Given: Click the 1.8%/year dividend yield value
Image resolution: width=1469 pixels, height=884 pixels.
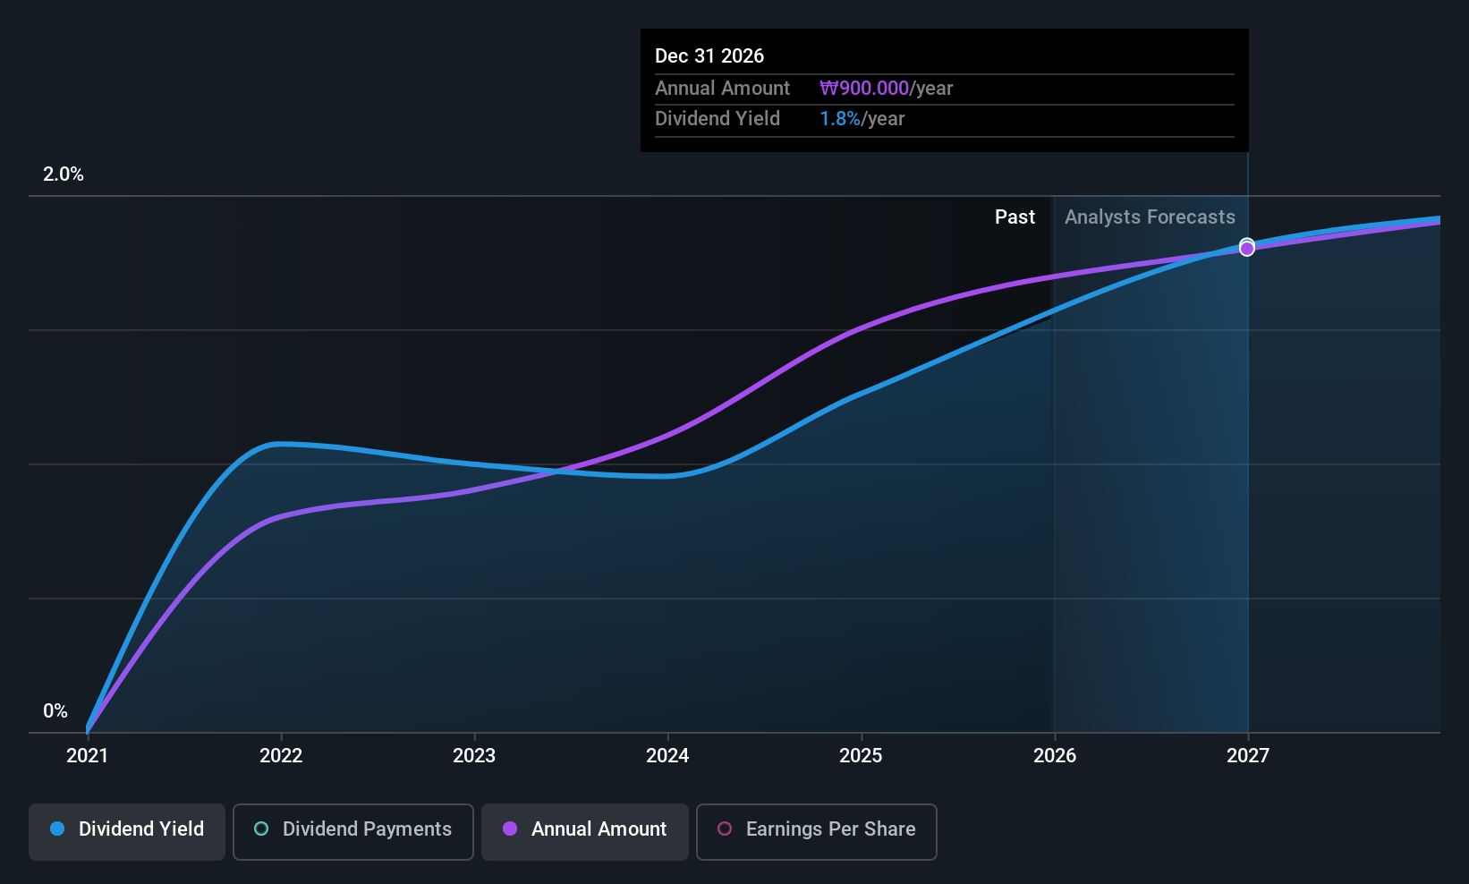Looking at the screenshot, I should (862, 119).
